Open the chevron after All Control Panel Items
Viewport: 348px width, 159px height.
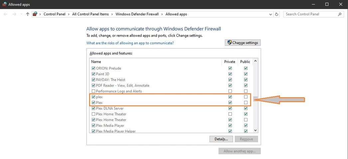[x=112, y=14]
